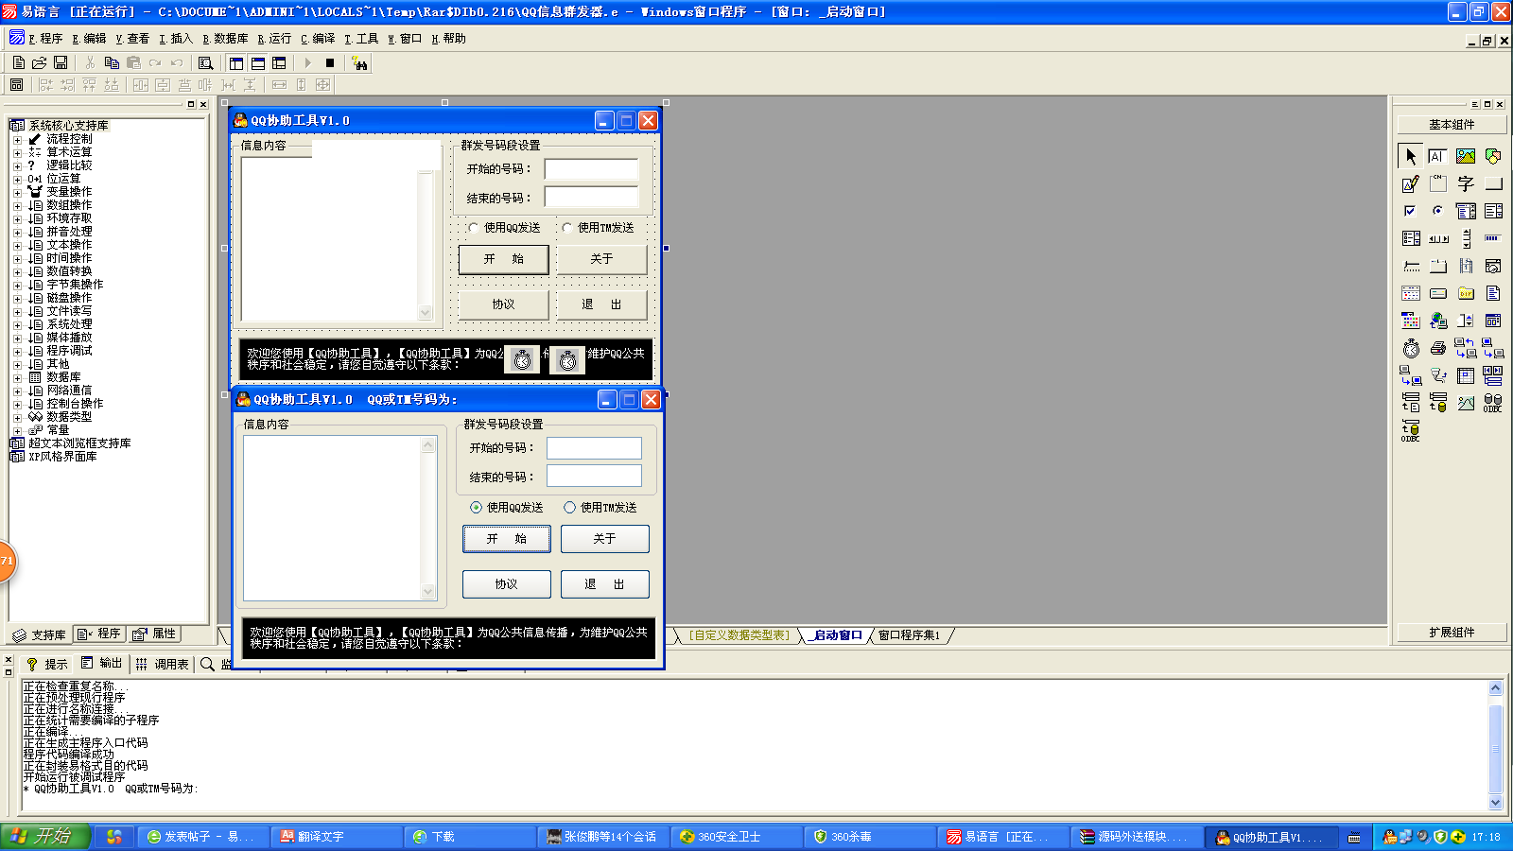The width and height of the screenshot is (1513, 851).
Task: Pick the timer clock component in the palette
Action: [1411, 348]
